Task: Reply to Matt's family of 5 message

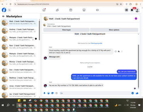Action: 119,51
